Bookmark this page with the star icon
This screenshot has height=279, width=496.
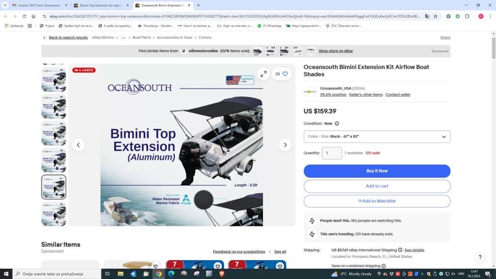(x=436, y=16)
